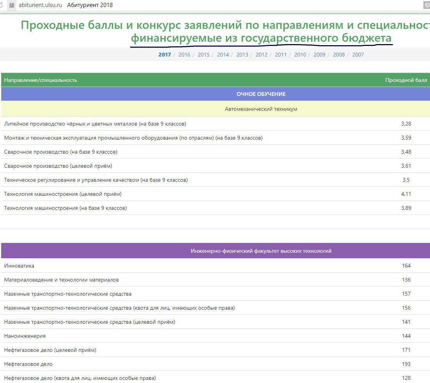
Task: Click the score value 144
Action: click(x=406, y=336)
